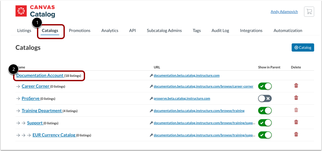Open the Support catalog link
This screenshot has height=151, width=322.
(35, 123)
